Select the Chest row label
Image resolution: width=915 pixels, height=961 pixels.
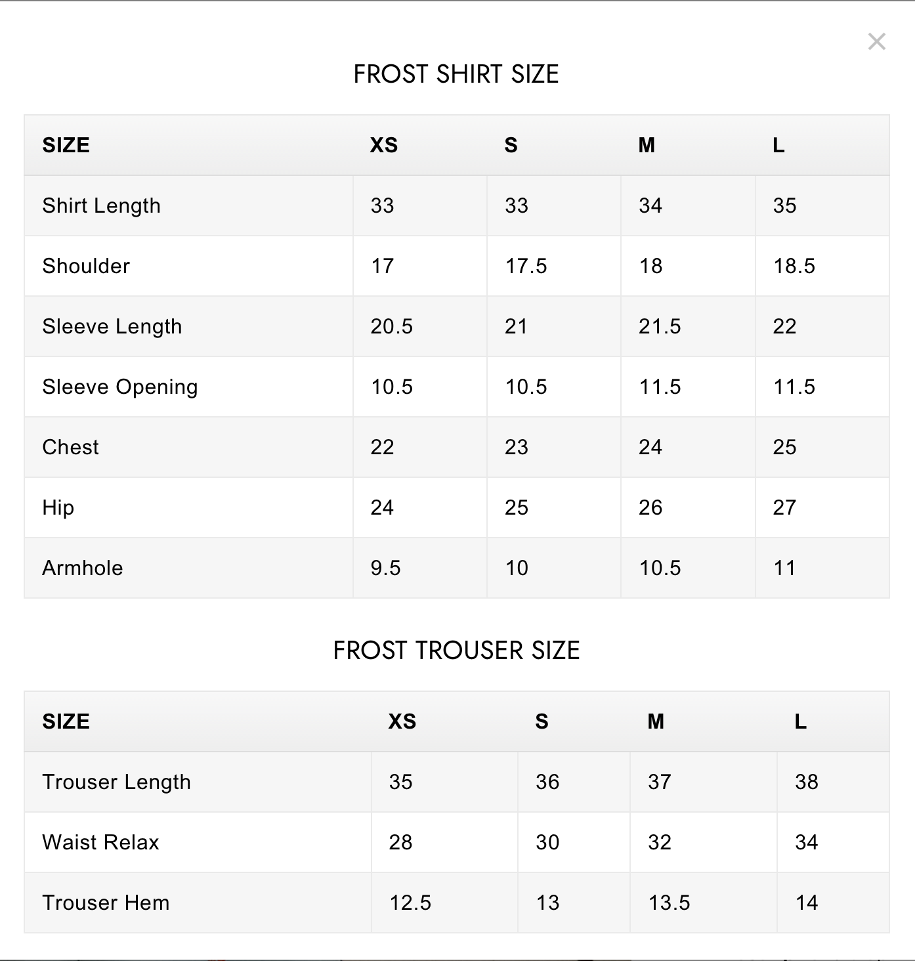70,447
